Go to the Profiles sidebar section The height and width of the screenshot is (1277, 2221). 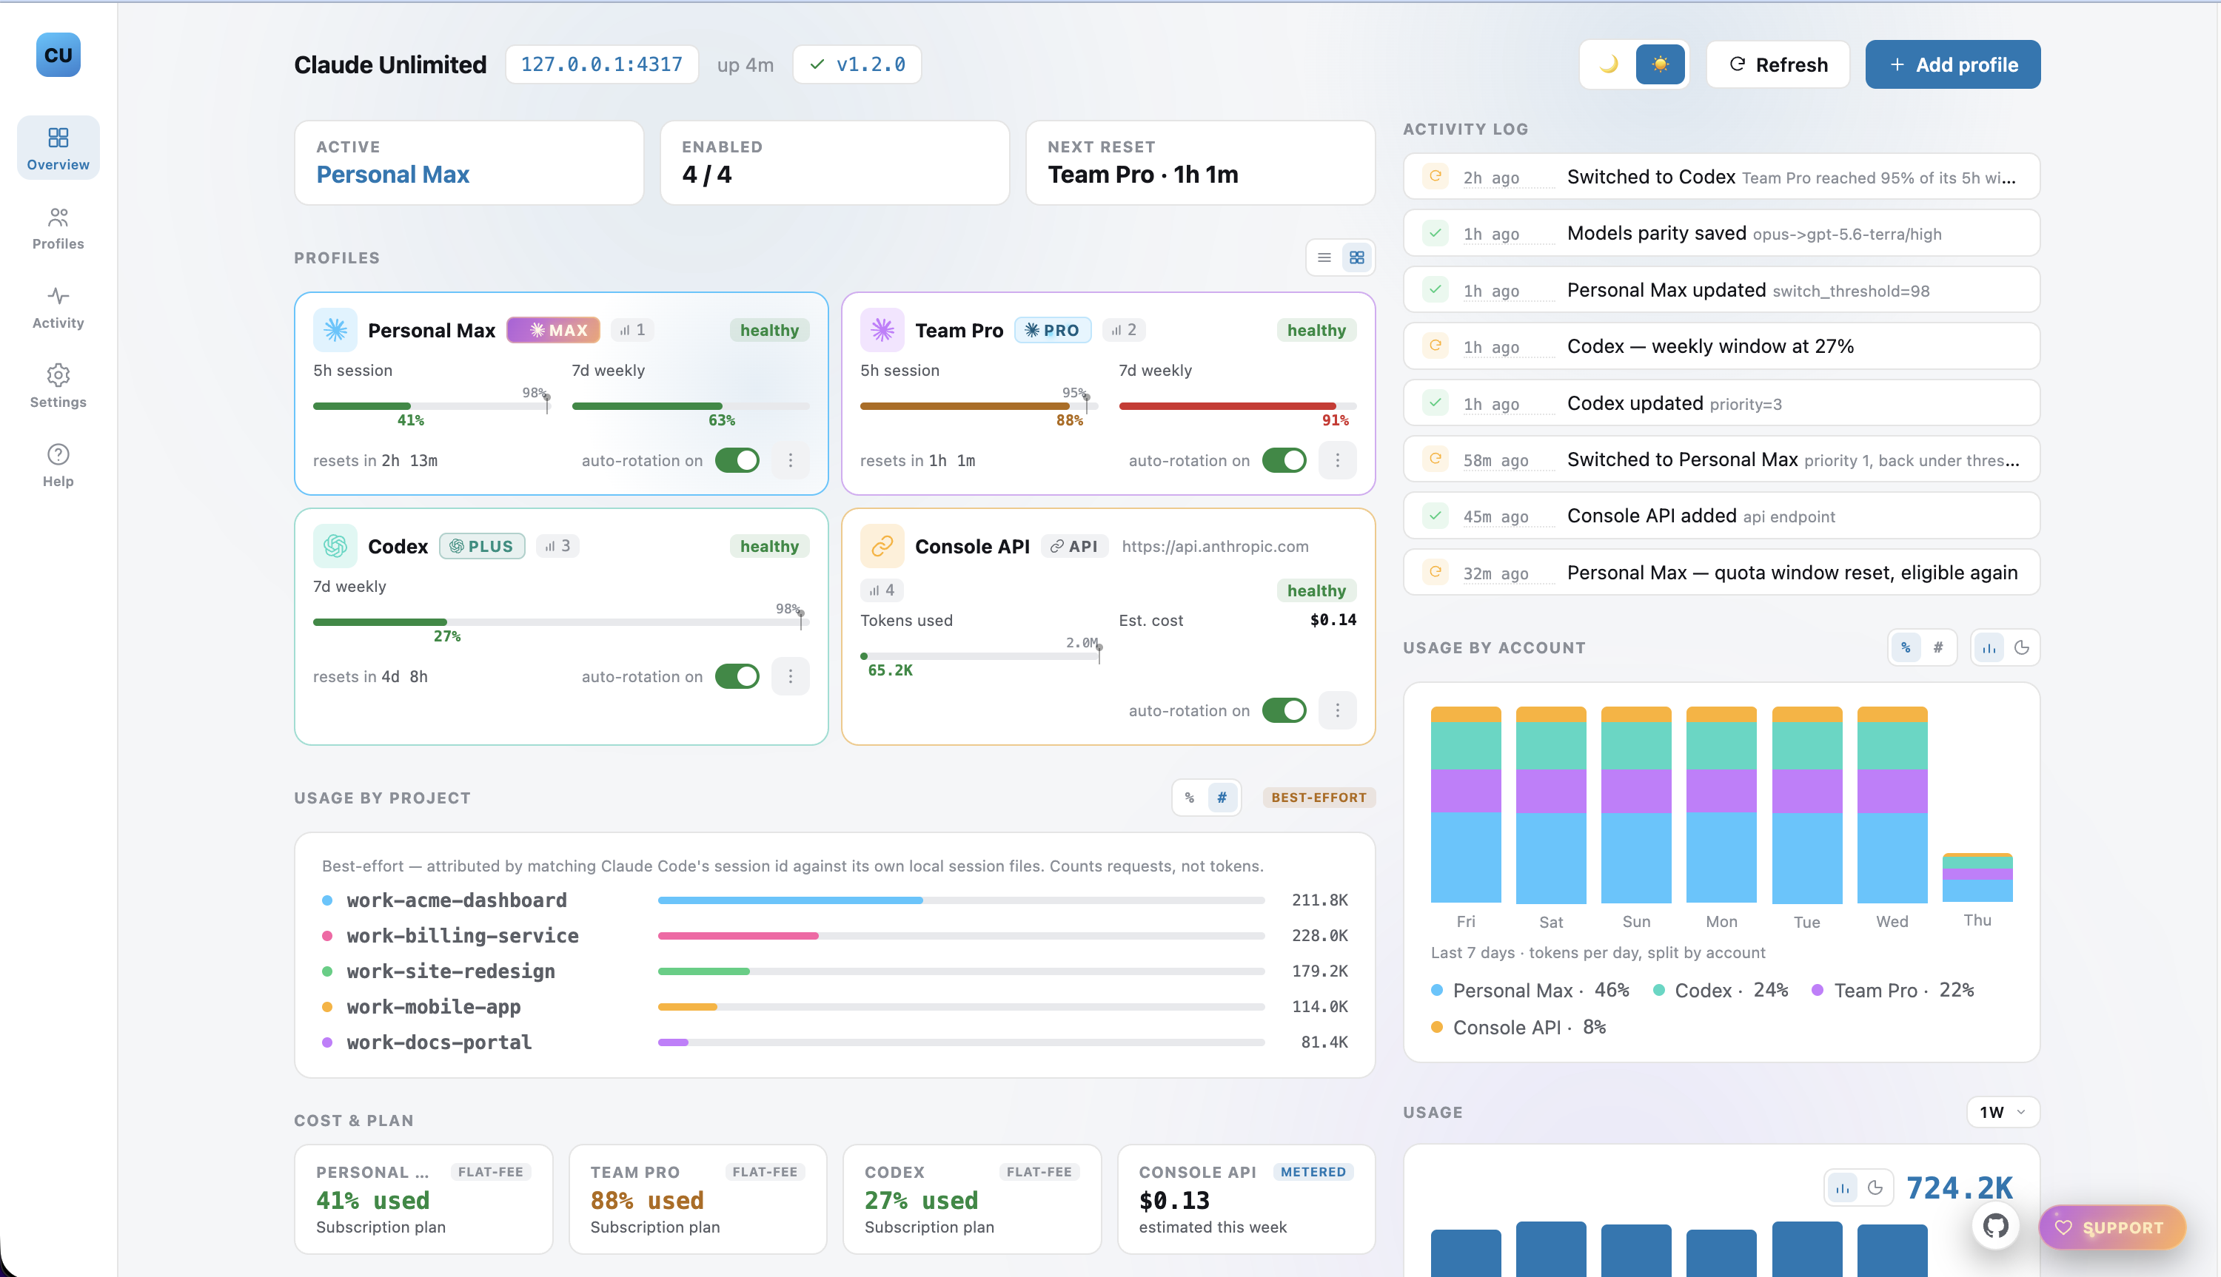tap(58, 228)
